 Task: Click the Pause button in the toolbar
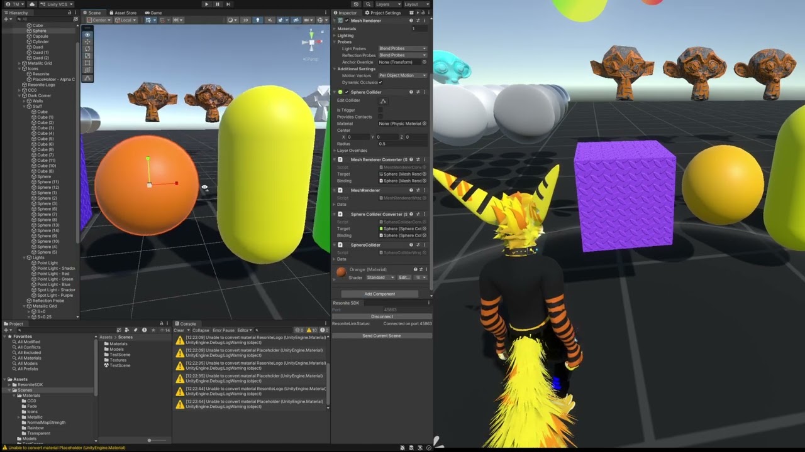pyautogui.click(x=218, y=4)
